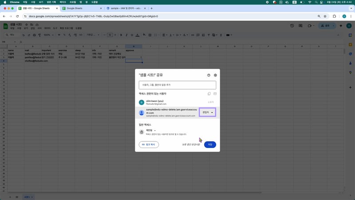Open font family dropdown in toolbar

93,35
